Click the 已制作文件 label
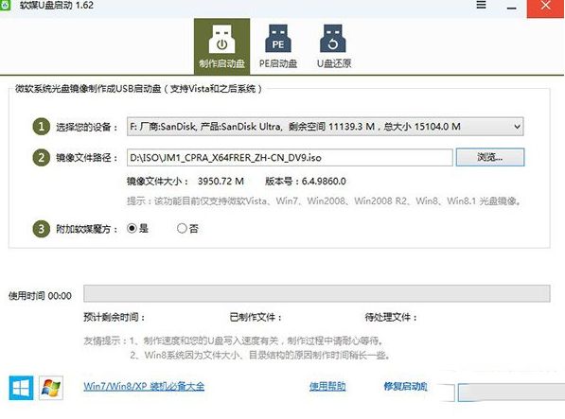This screenshot has width=565, height=419. click(256, 317)
